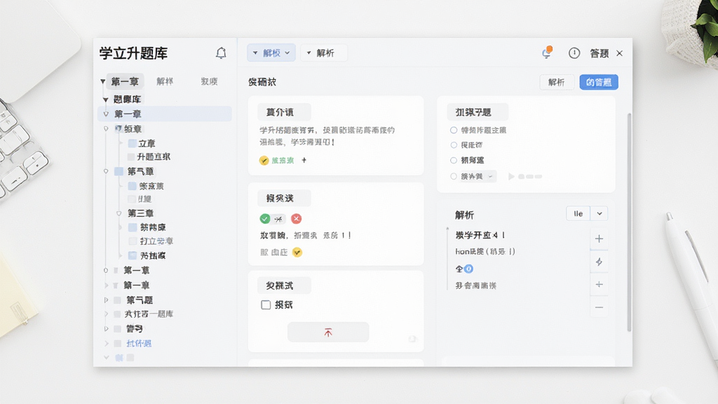The height and width of the screenshot is (404, 718).
Task: Select the radio option beside the small dropdown
Action: point(454,176)
